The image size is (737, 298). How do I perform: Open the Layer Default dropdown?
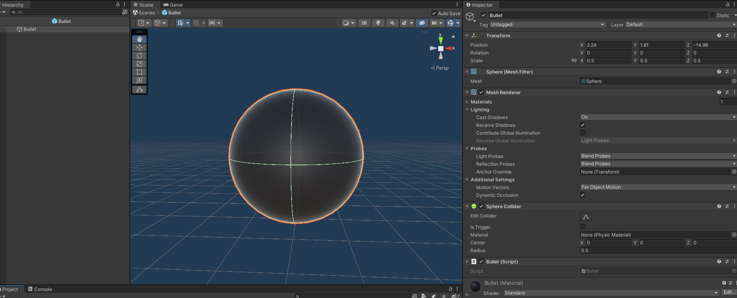tap(681, 25)
